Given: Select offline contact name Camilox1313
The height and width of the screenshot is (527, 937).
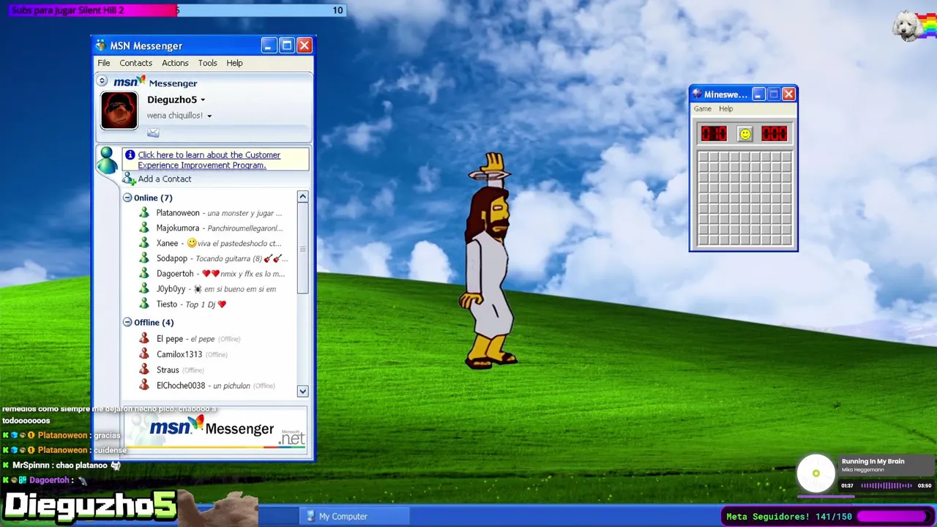Looking at the screenshot, I should pyautogui.click(x=179, y=354).
